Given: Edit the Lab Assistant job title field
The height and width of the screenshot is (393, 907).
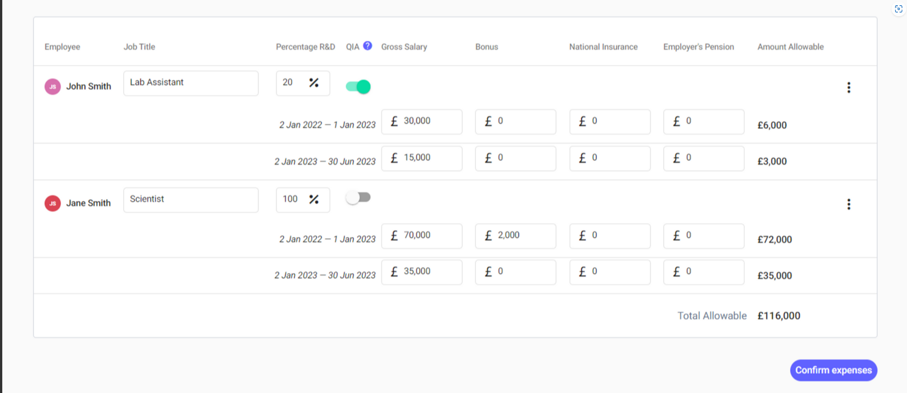Looking at the screenshot, I should [x=191, y=83].
